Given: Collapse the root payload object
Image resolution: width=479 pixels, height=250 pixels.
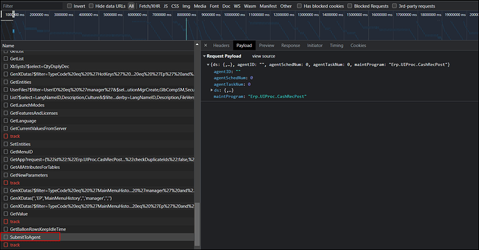Looking at the screenshot, I should coord(208,64).
